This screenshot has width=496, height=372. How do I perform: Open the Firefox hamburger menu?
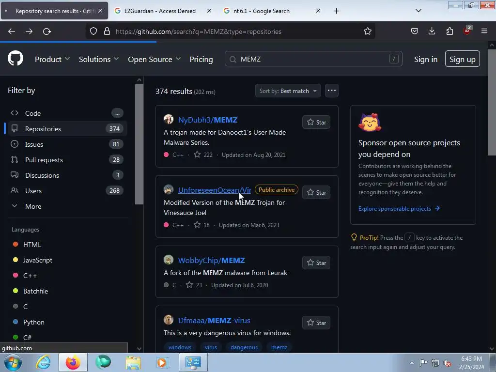tap(484, 31)
